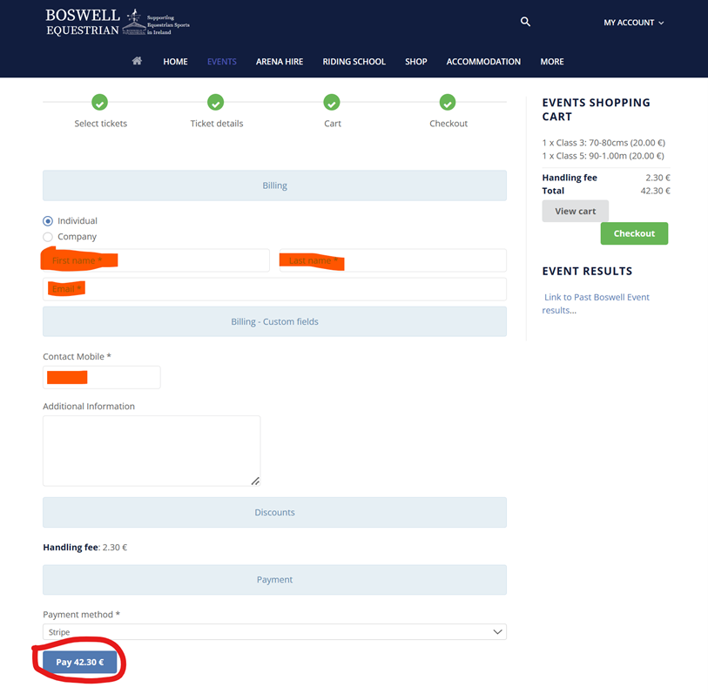Click the First name input field

click(x=156, y=260)
